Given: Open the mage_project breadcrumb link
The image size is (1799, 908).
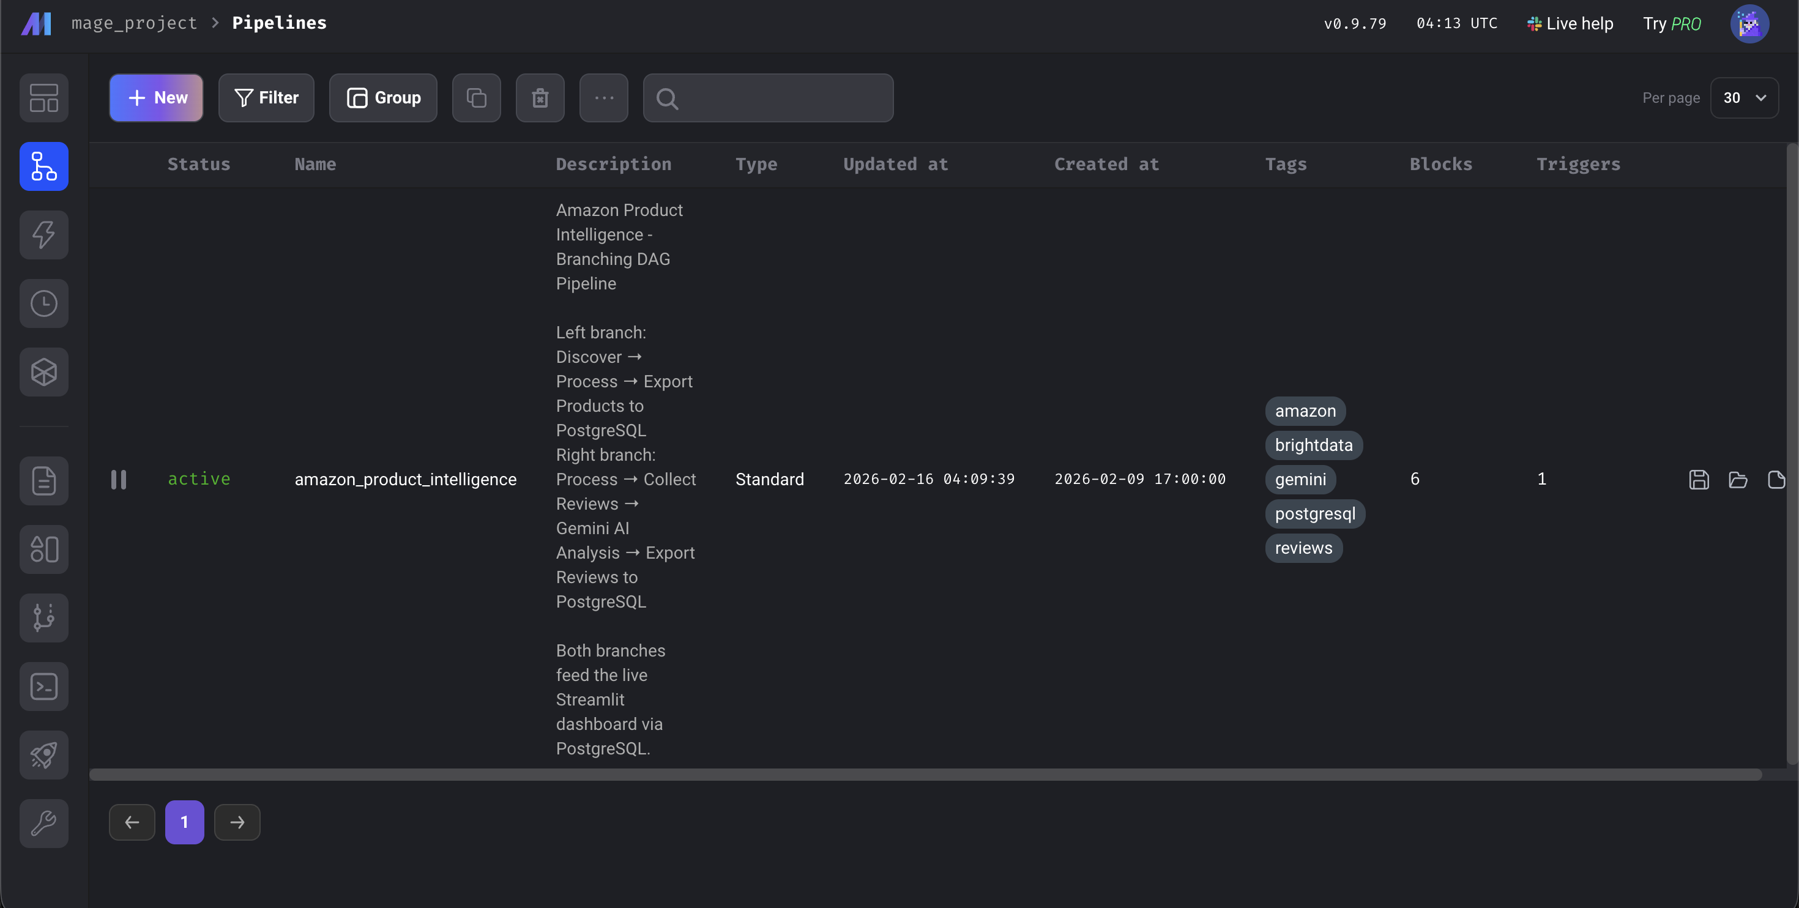Looking at the screenshot, I should coord(134,23).
